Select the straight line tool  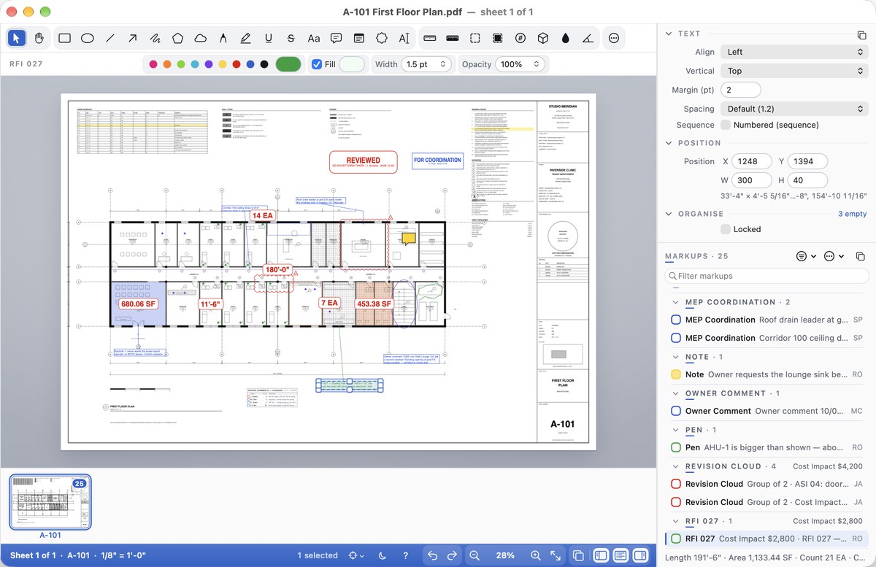coord(109,38)
